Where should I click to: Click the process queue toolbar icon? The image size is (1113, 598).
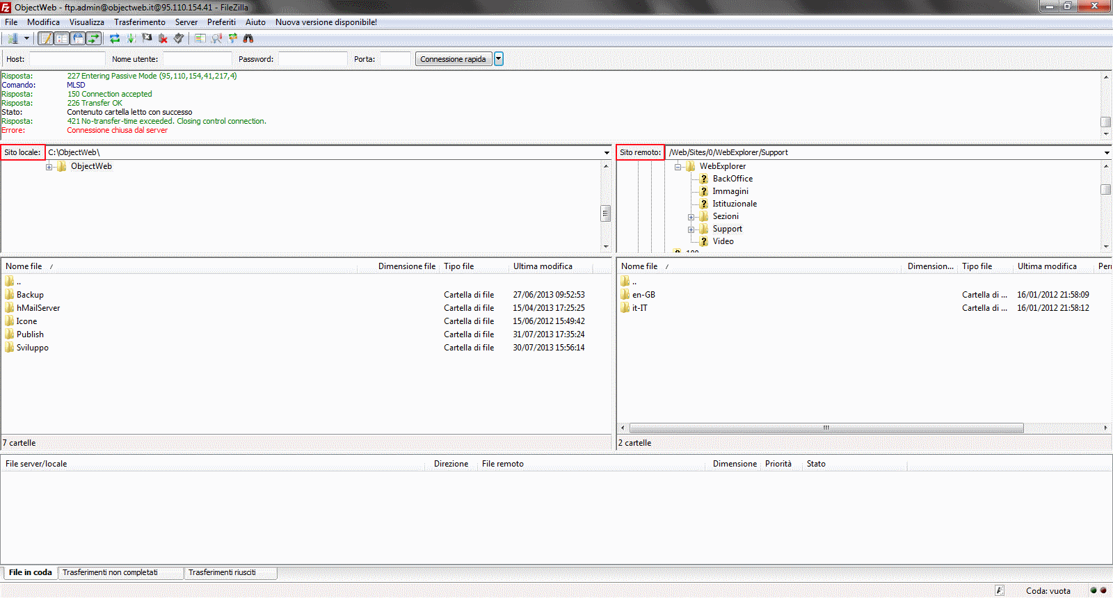point(131,39)
